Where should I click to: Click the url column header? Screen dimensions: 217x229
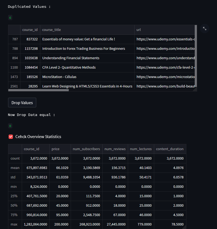pyautogui.click(x=165, y=30)
